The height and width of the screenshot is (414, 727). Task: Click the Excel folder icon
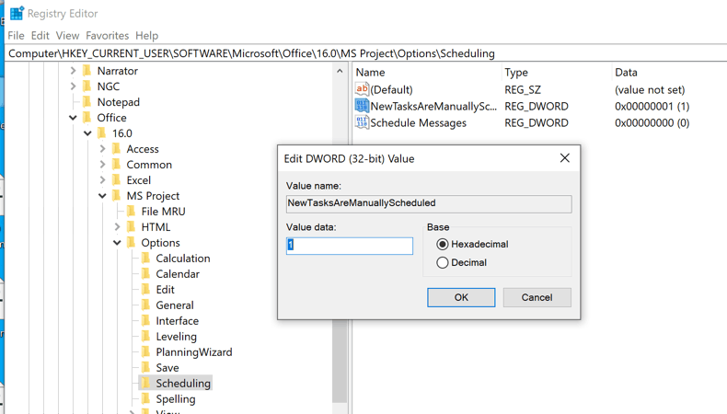(x=117, y=180)
